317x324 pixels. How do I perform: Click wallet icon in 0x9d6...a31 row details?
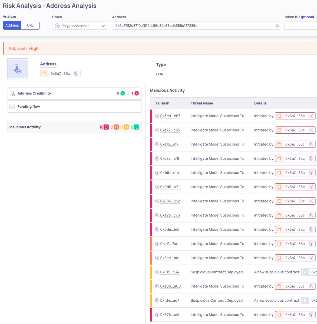pos(279,187)
